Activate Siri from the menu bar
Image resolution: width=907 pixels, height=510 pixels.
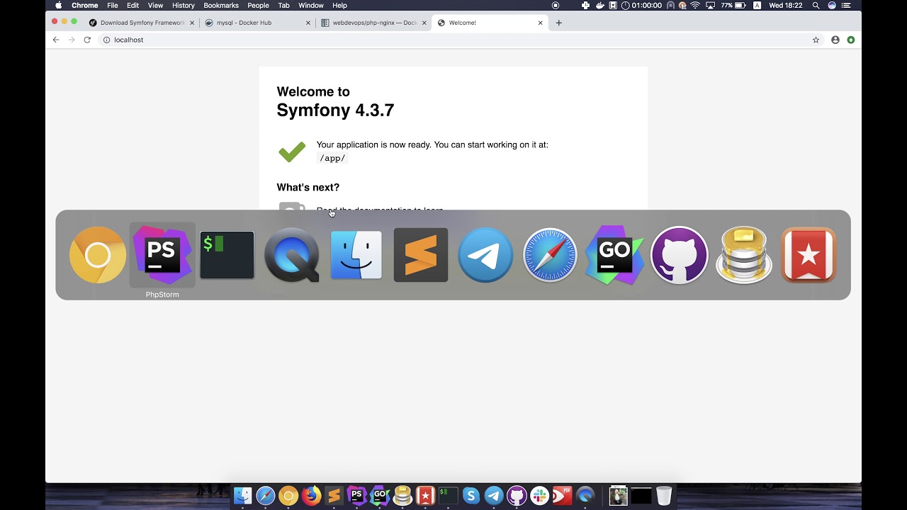832,5
